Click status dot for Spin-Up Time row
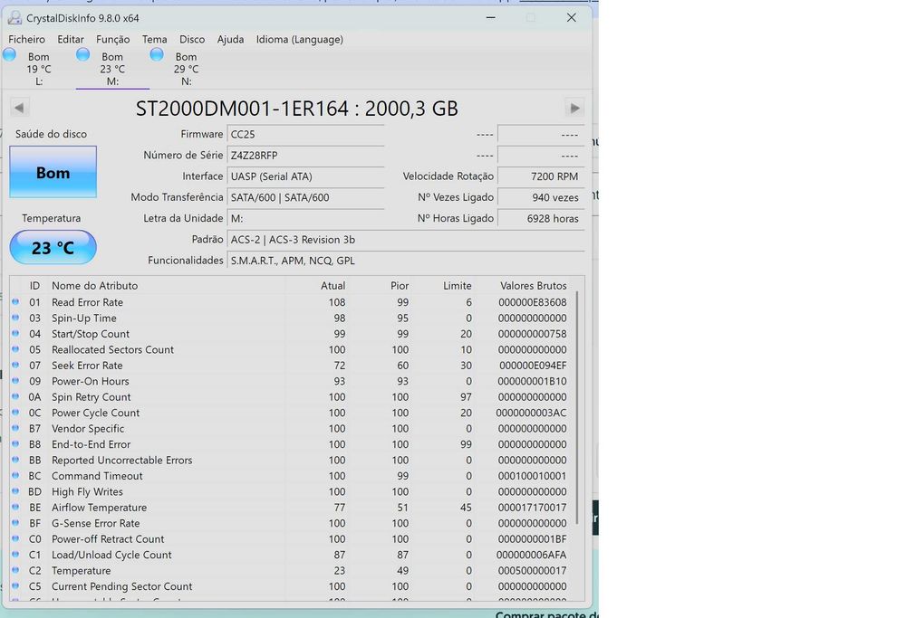Image resolution: width=906 pixels, height=618 pixels. pos(15,318)
